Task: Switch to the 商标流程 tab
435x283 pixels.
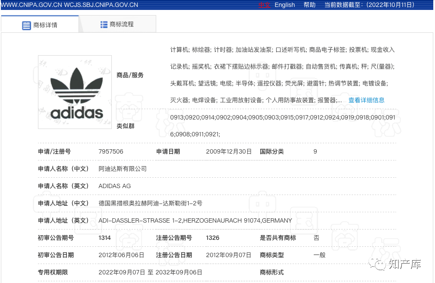Action: click(x=121, y=25)
